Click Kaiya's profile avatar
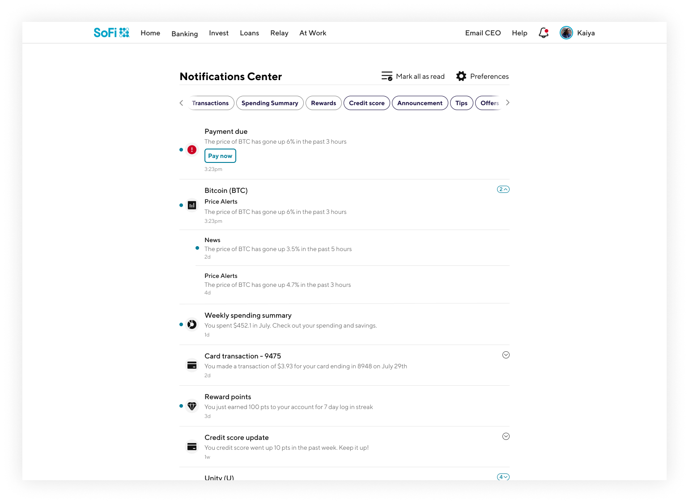Image resolution: width=689 pixels, height=503 pixels. pos(566,33)
